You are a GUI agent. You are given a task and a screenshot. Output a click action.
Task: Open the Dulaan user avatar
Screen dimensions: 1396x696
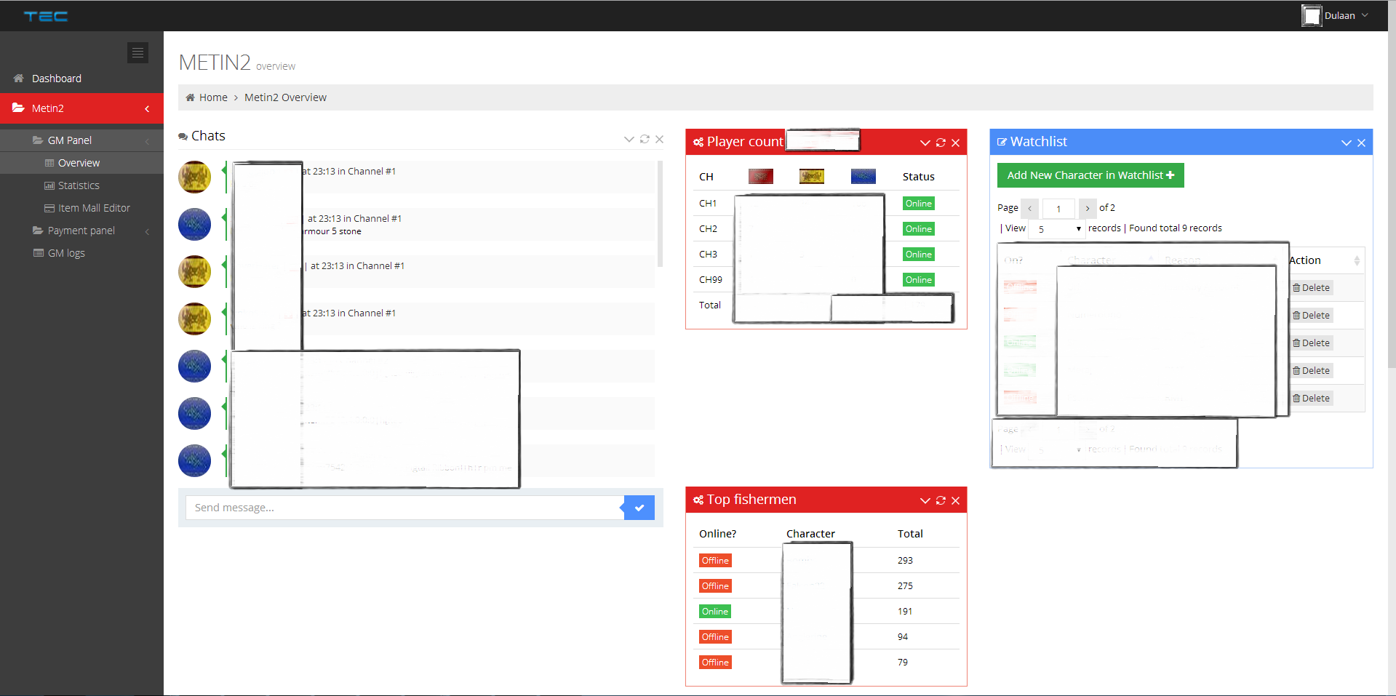[1312, 15]
